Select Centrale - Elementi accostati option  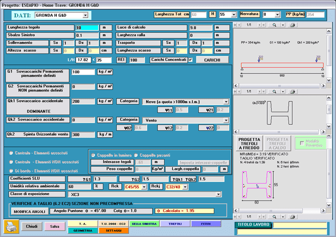(x=11, y=153)
